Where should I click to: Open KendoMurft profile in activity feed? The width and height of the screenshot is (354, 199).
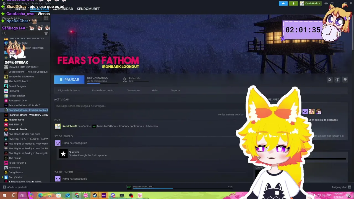point(69,126)
